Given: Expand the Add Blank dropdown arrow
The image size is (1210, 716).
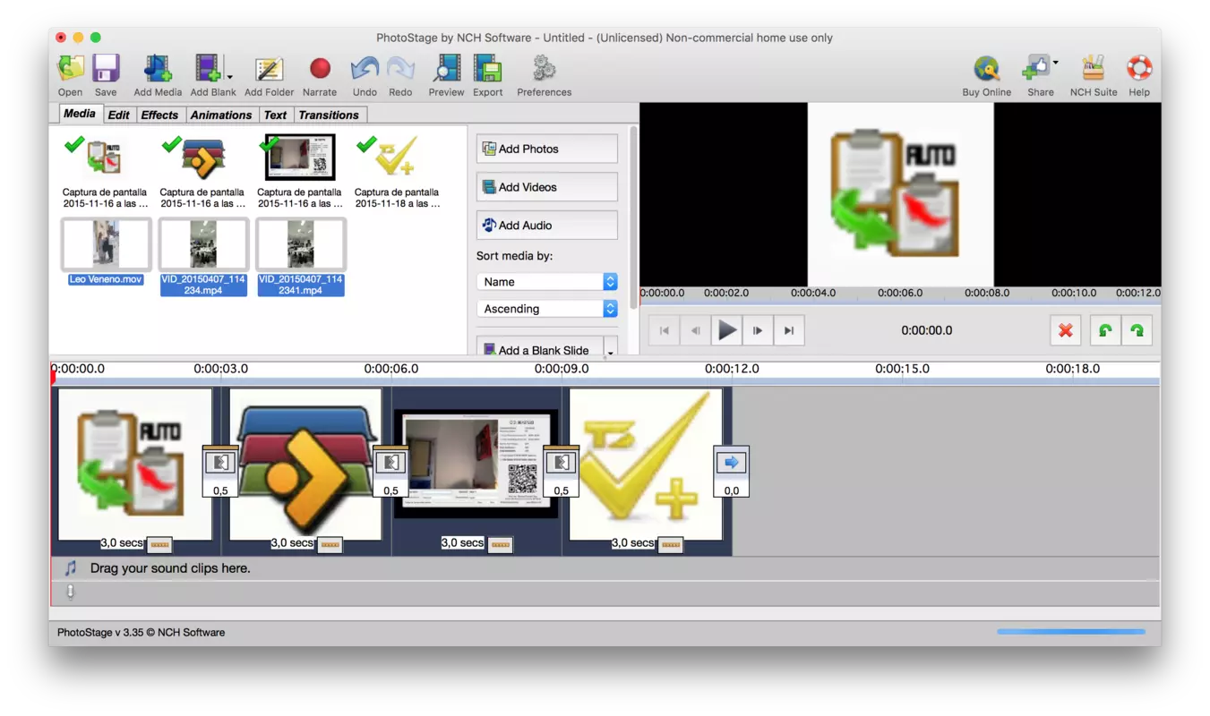Looking at the screenshot, I should (x=230, y=78).
